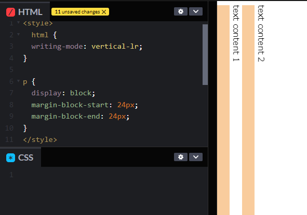This screenshot has width=307, height=215.
Task: Click inside the empty CSS editor line
Action: 110,175
